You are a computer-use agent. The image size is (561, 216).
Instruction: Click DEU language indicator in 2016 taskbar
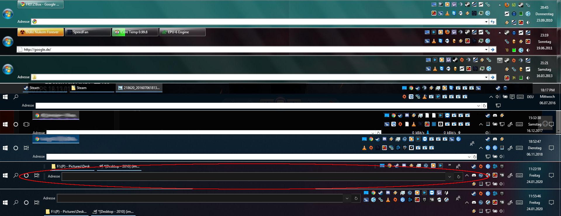click(x=530, y=97)
